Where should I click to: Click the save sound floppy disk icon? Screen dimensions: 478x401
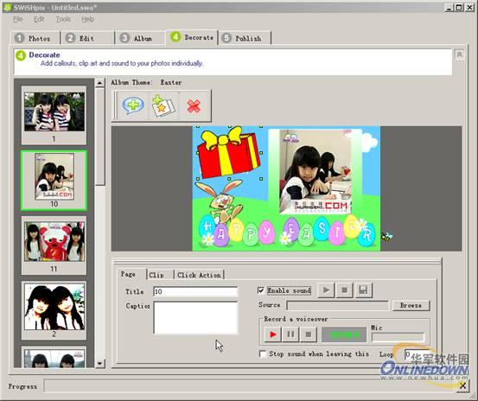click(x=363, y=290)
